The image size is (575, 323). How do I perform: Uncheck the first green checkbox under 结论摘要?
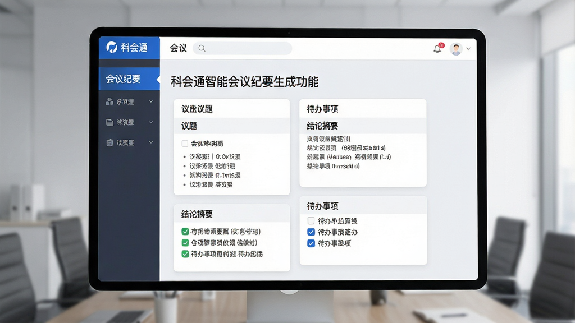(185, 232)
